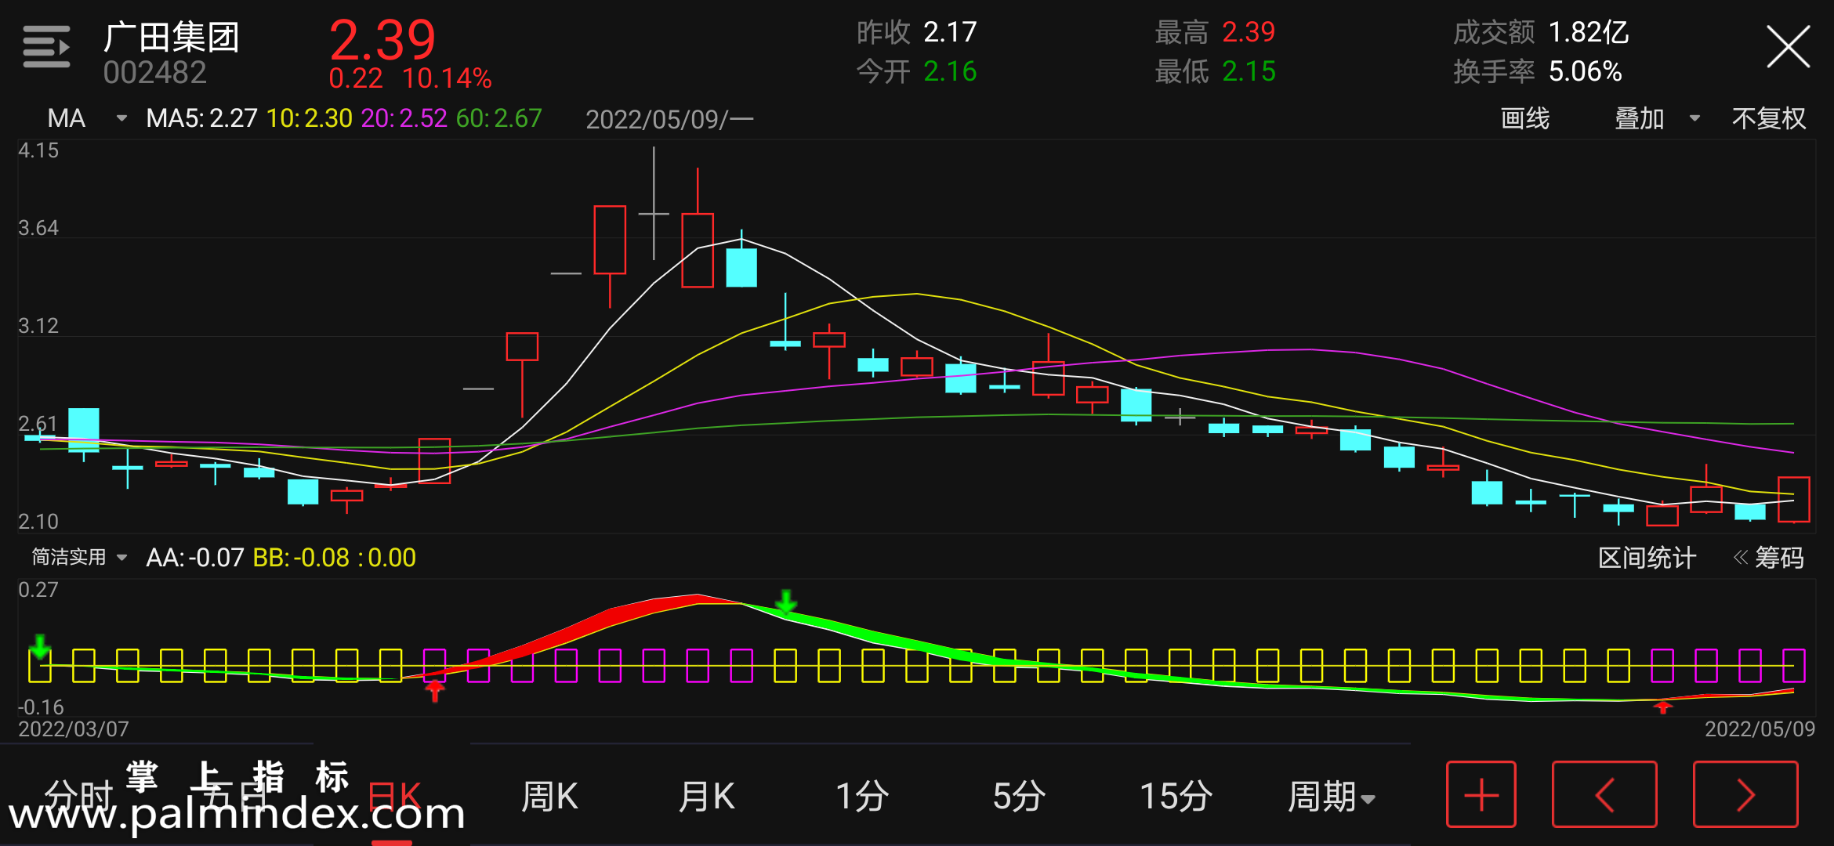1834x846 pixels.
Task: Click the 昨收 2.17 value
Action: pyautogui.click(x=917, y=32)
